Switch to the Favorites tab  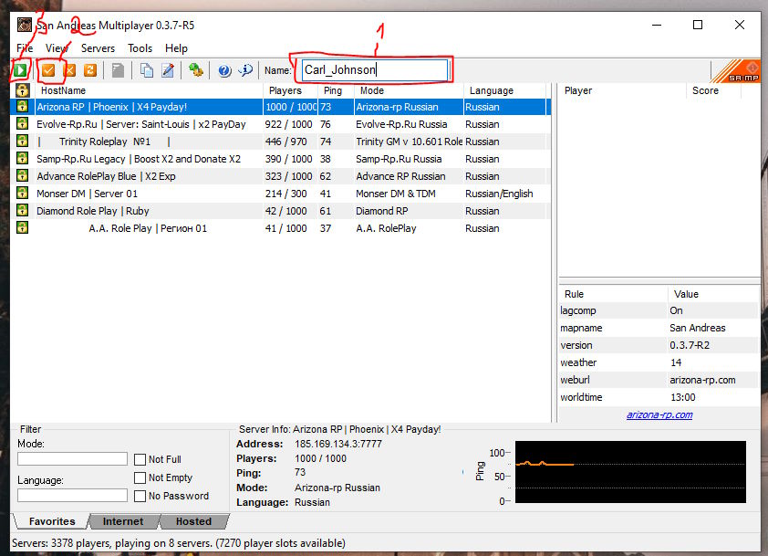click(x=52, y=521)
